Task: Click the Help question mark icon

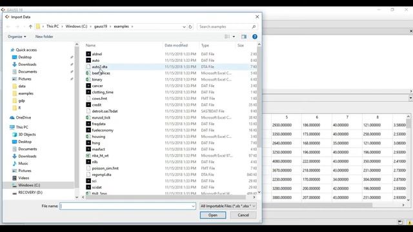Action: point(255,37)
